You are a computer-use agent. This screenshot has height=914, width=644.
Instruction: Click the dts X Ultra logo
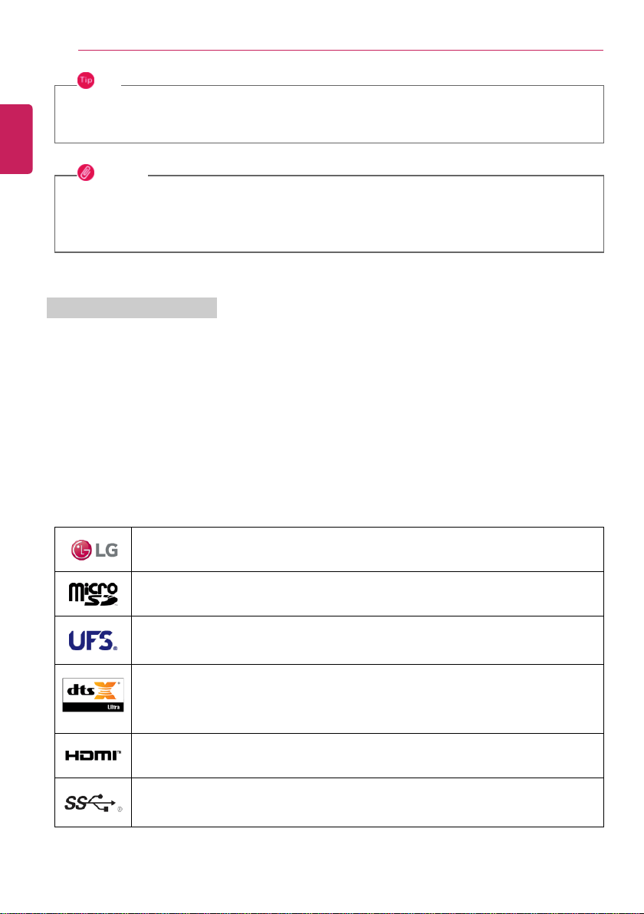pyautogui.click(x=94, y=695)
